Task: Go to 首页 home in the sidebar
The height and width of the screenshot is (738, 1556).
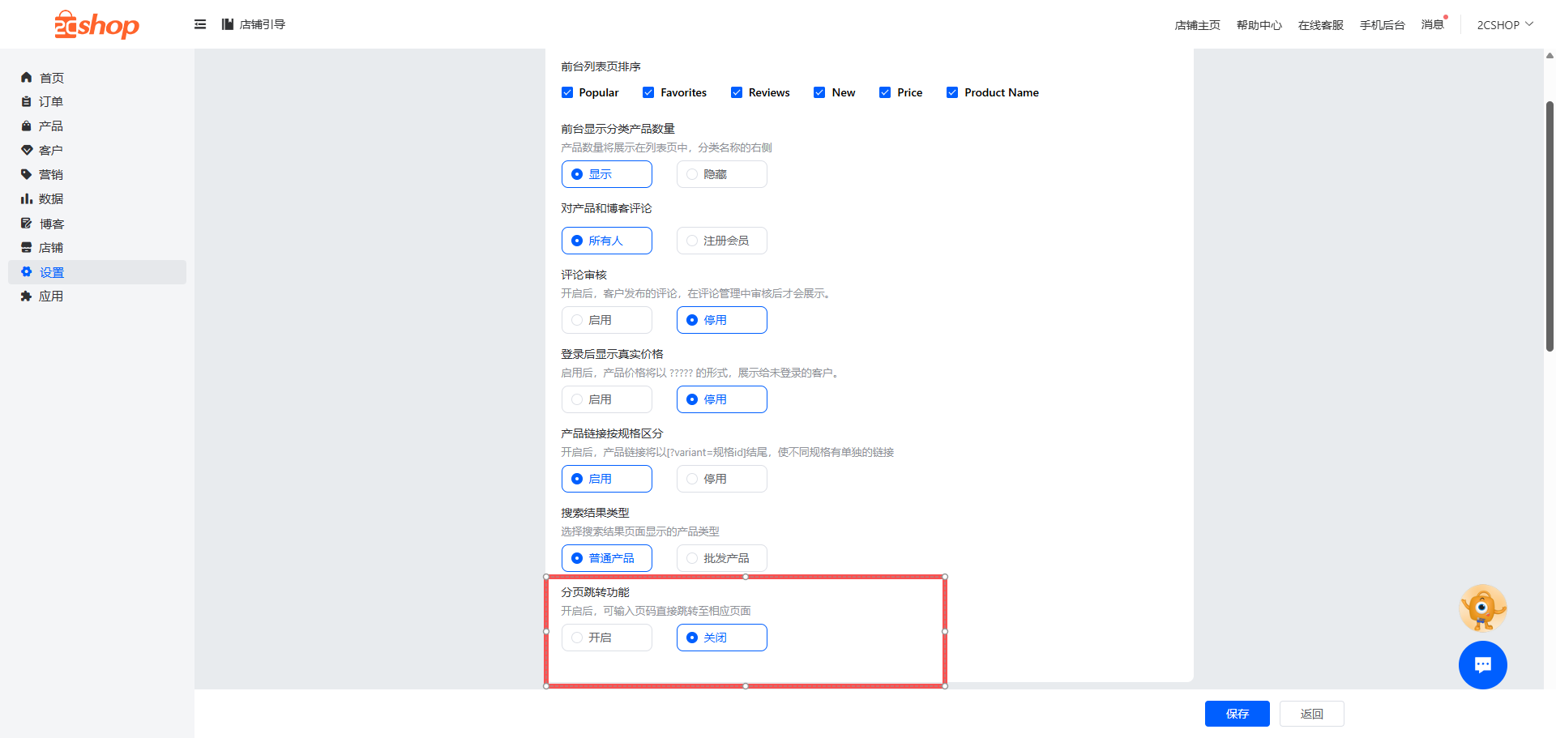Action: click(x=52, y=78)
